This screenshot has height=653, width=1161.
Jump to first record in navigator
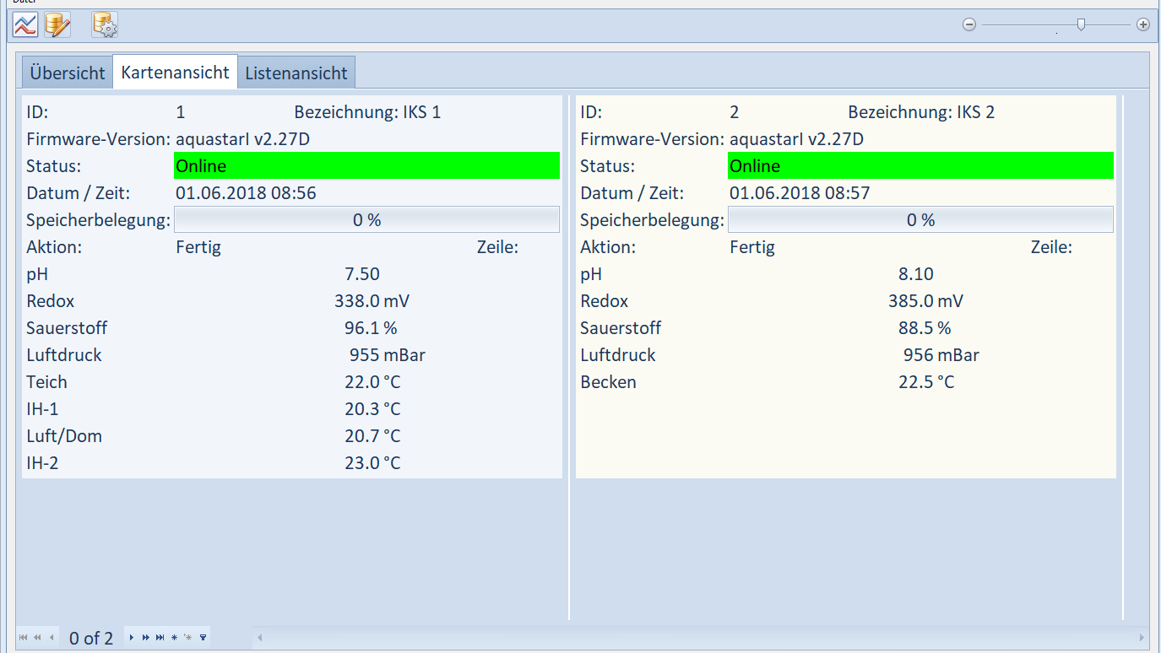[23, 638]
